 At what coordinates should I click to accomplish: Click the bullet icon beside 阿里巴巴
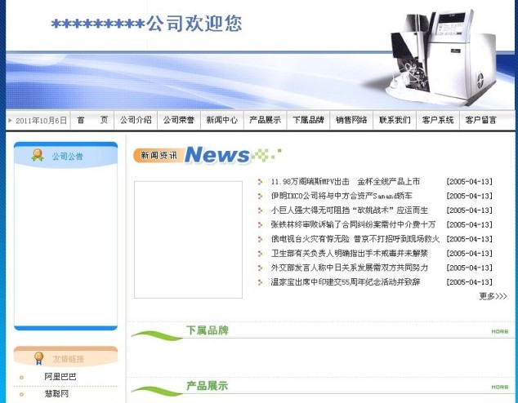coord(22,377)
